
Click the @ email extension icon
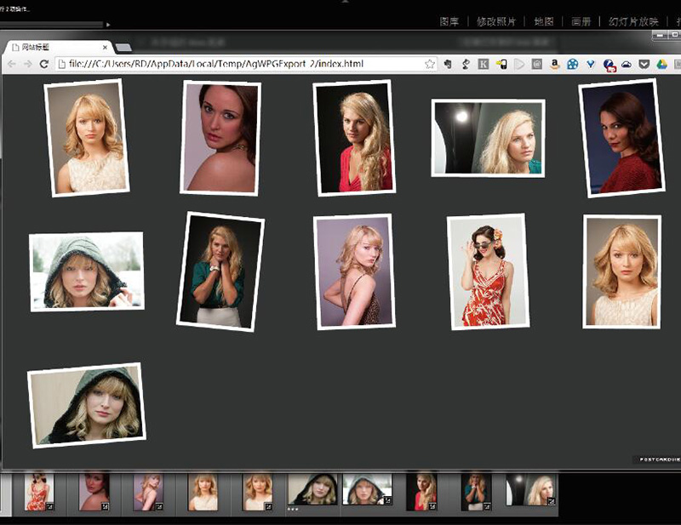[536, 64]
